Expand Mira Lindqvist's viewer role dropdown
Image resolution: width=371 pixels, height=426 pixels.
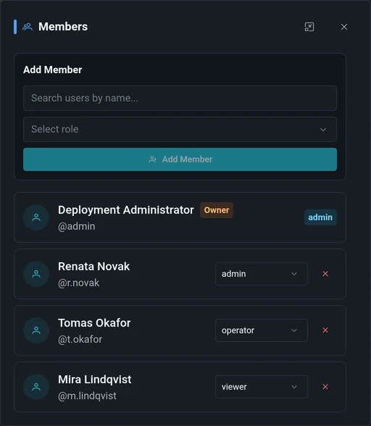[x=261, y=387]
